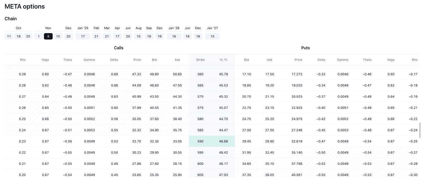The height and width of the screenshot is (188, 437).
Task: Click the call bid 27.60
Action: (154, 164)
